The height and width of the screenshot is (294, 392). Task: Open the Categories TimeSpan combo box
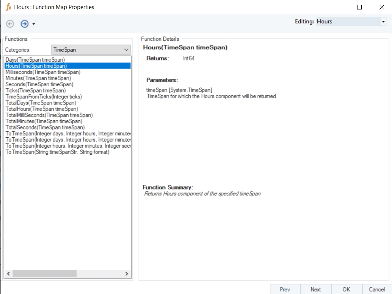[x=91, y=50]
